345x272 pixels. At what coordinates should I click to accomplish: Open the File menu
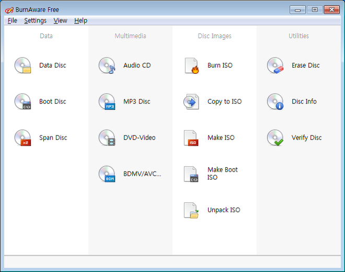[13, 20]
